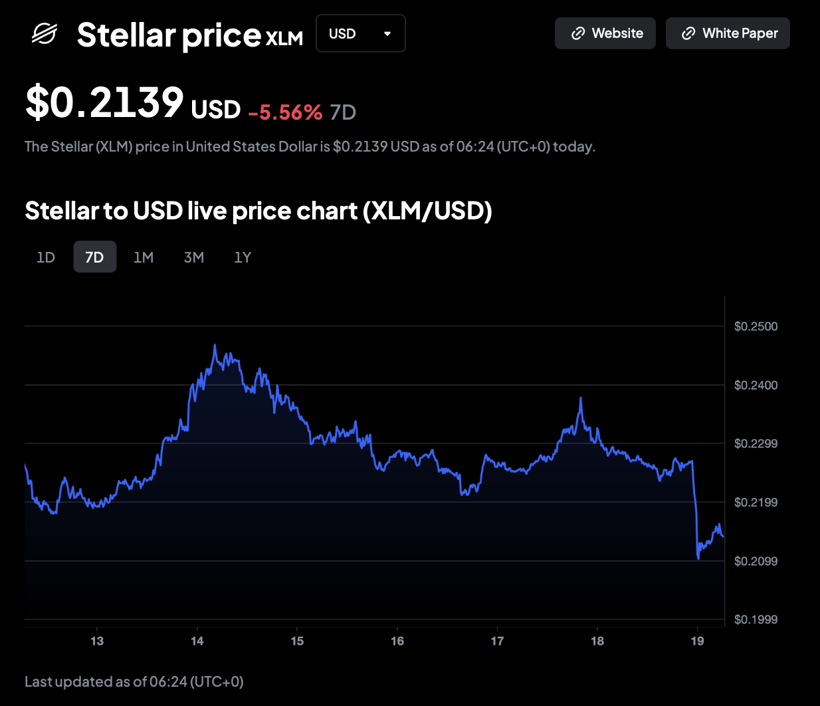Viewport: 820px width, 706px height.
Task: Click the -5.56% price change indicator
Action: (x=285, y=112)
